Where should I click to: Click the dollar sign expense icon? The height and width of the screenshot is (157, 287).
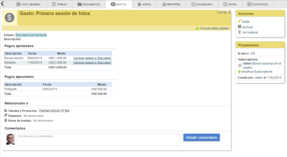click(x=9, y=18)
